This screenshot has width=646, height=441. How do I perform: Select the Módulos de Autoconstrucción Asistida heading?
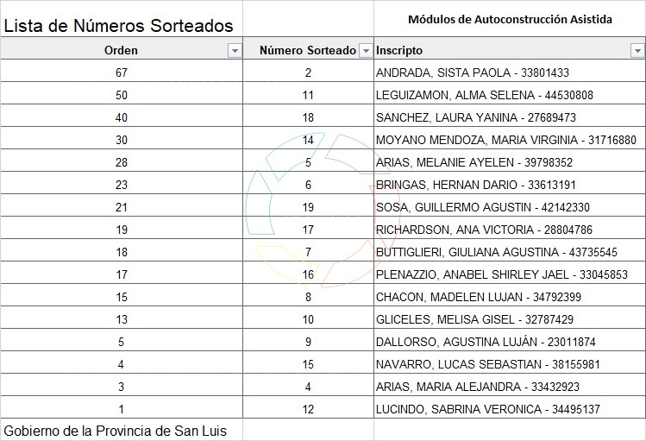(x=510, y=19)
